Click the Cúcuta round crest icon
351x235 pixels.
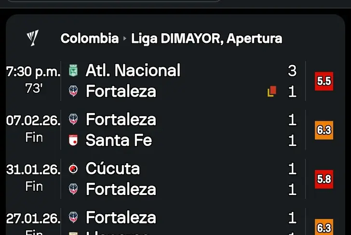point(73,169)
